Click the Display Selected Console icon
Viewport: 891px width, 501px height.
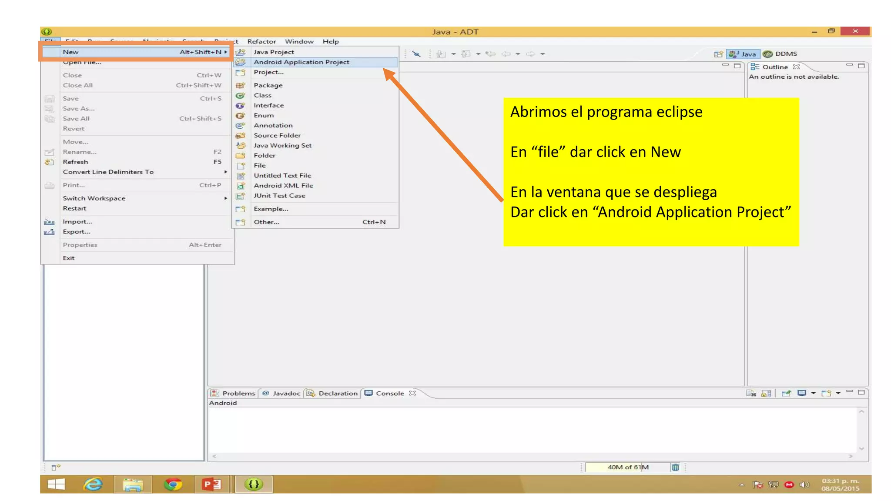(802, 393)
